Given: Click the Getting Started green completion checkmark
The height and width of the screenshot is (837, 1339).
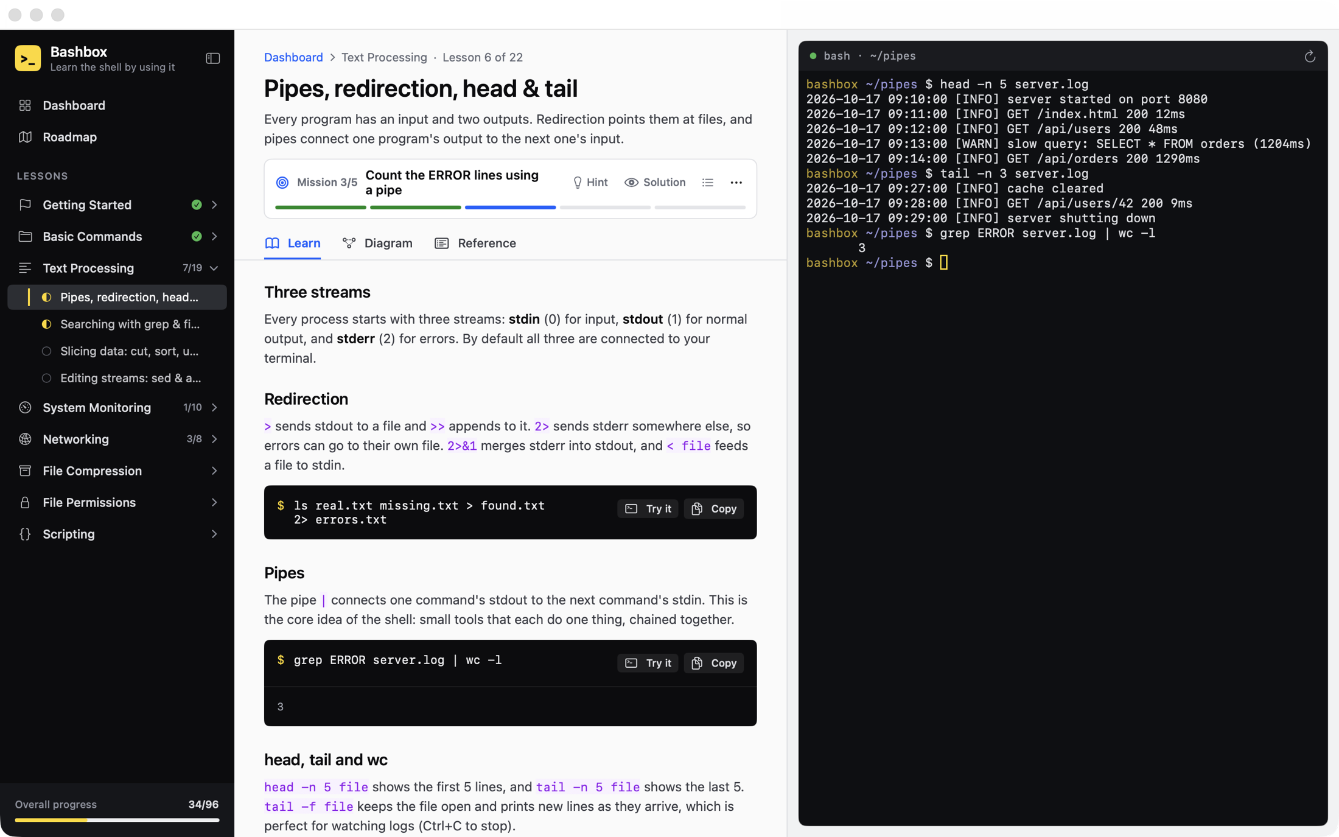Looking at the screenshot, I should point(197,205).
